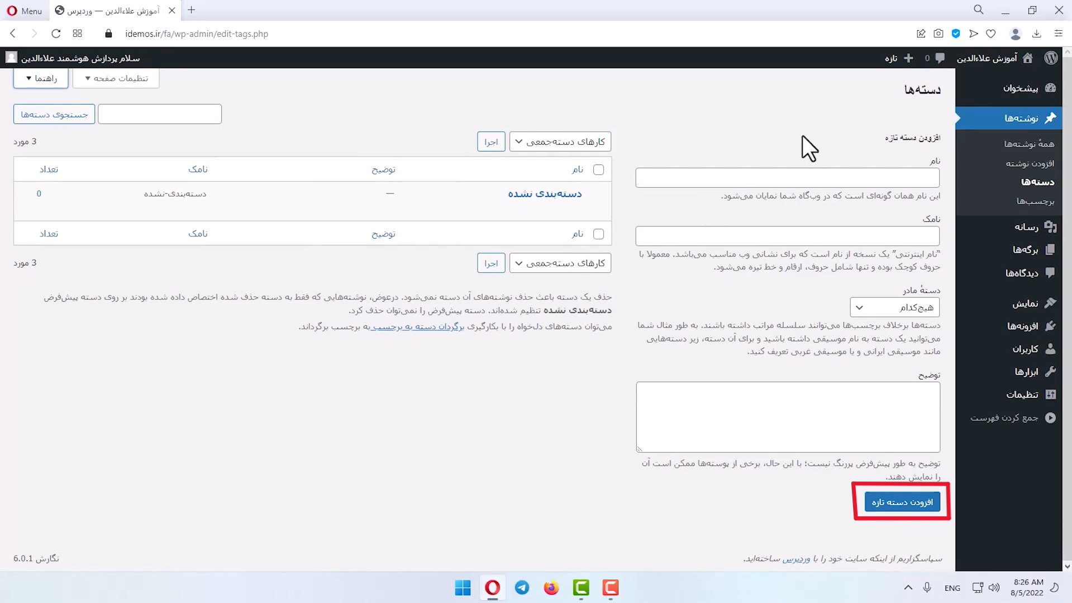Click the تنظیمات settings icon in sidebar
1072x603 pixels.
click(x=1050, y=395)
